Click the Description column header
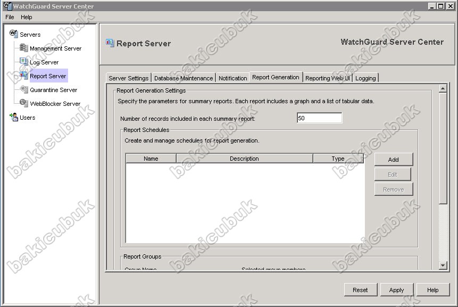Screen dimensions: 458x307 [244, 159]
